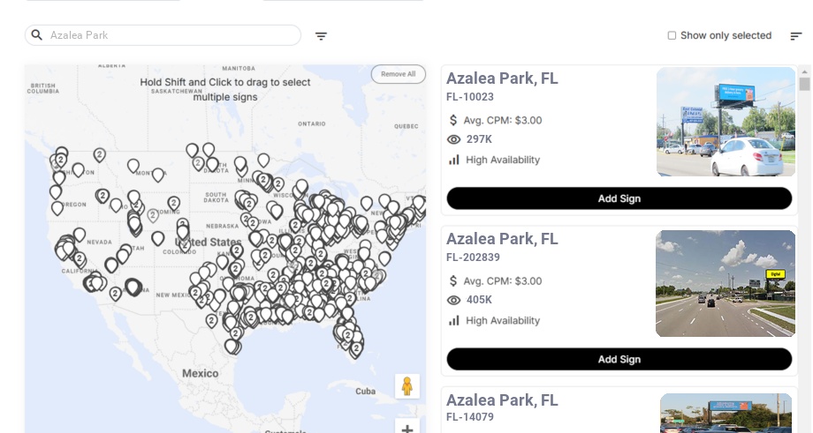Click the results list scrollbar thumb
This screenshot has height=433, width=813.
804,84
